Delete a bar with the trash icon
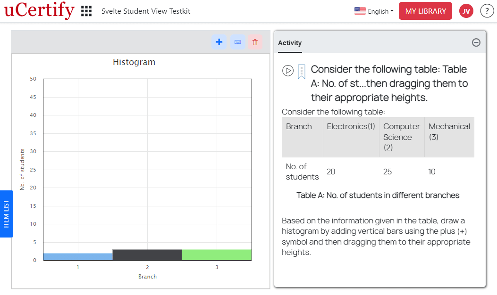Screen dimensions: 497x295 (255, 42)
